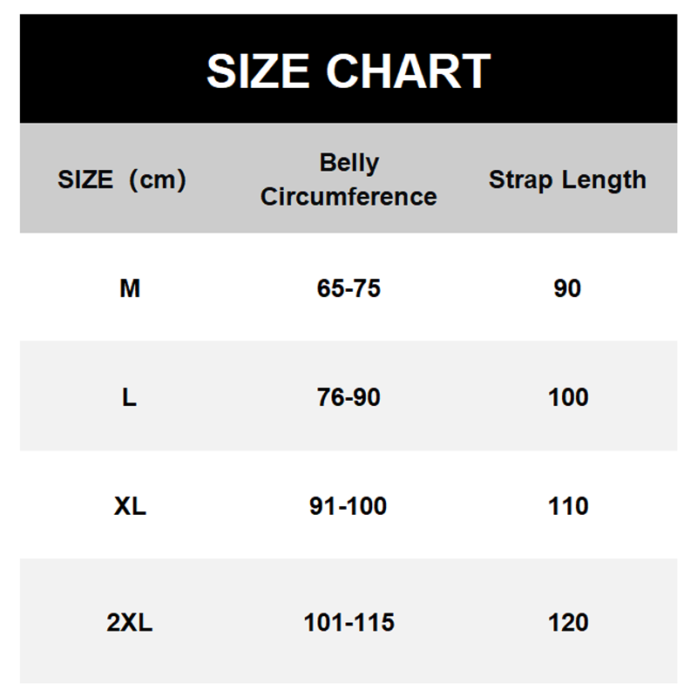The height and width of the screenshot is (697, 697).
Task: Click the 65-75 belly circumference value
Action: point(348,288)
